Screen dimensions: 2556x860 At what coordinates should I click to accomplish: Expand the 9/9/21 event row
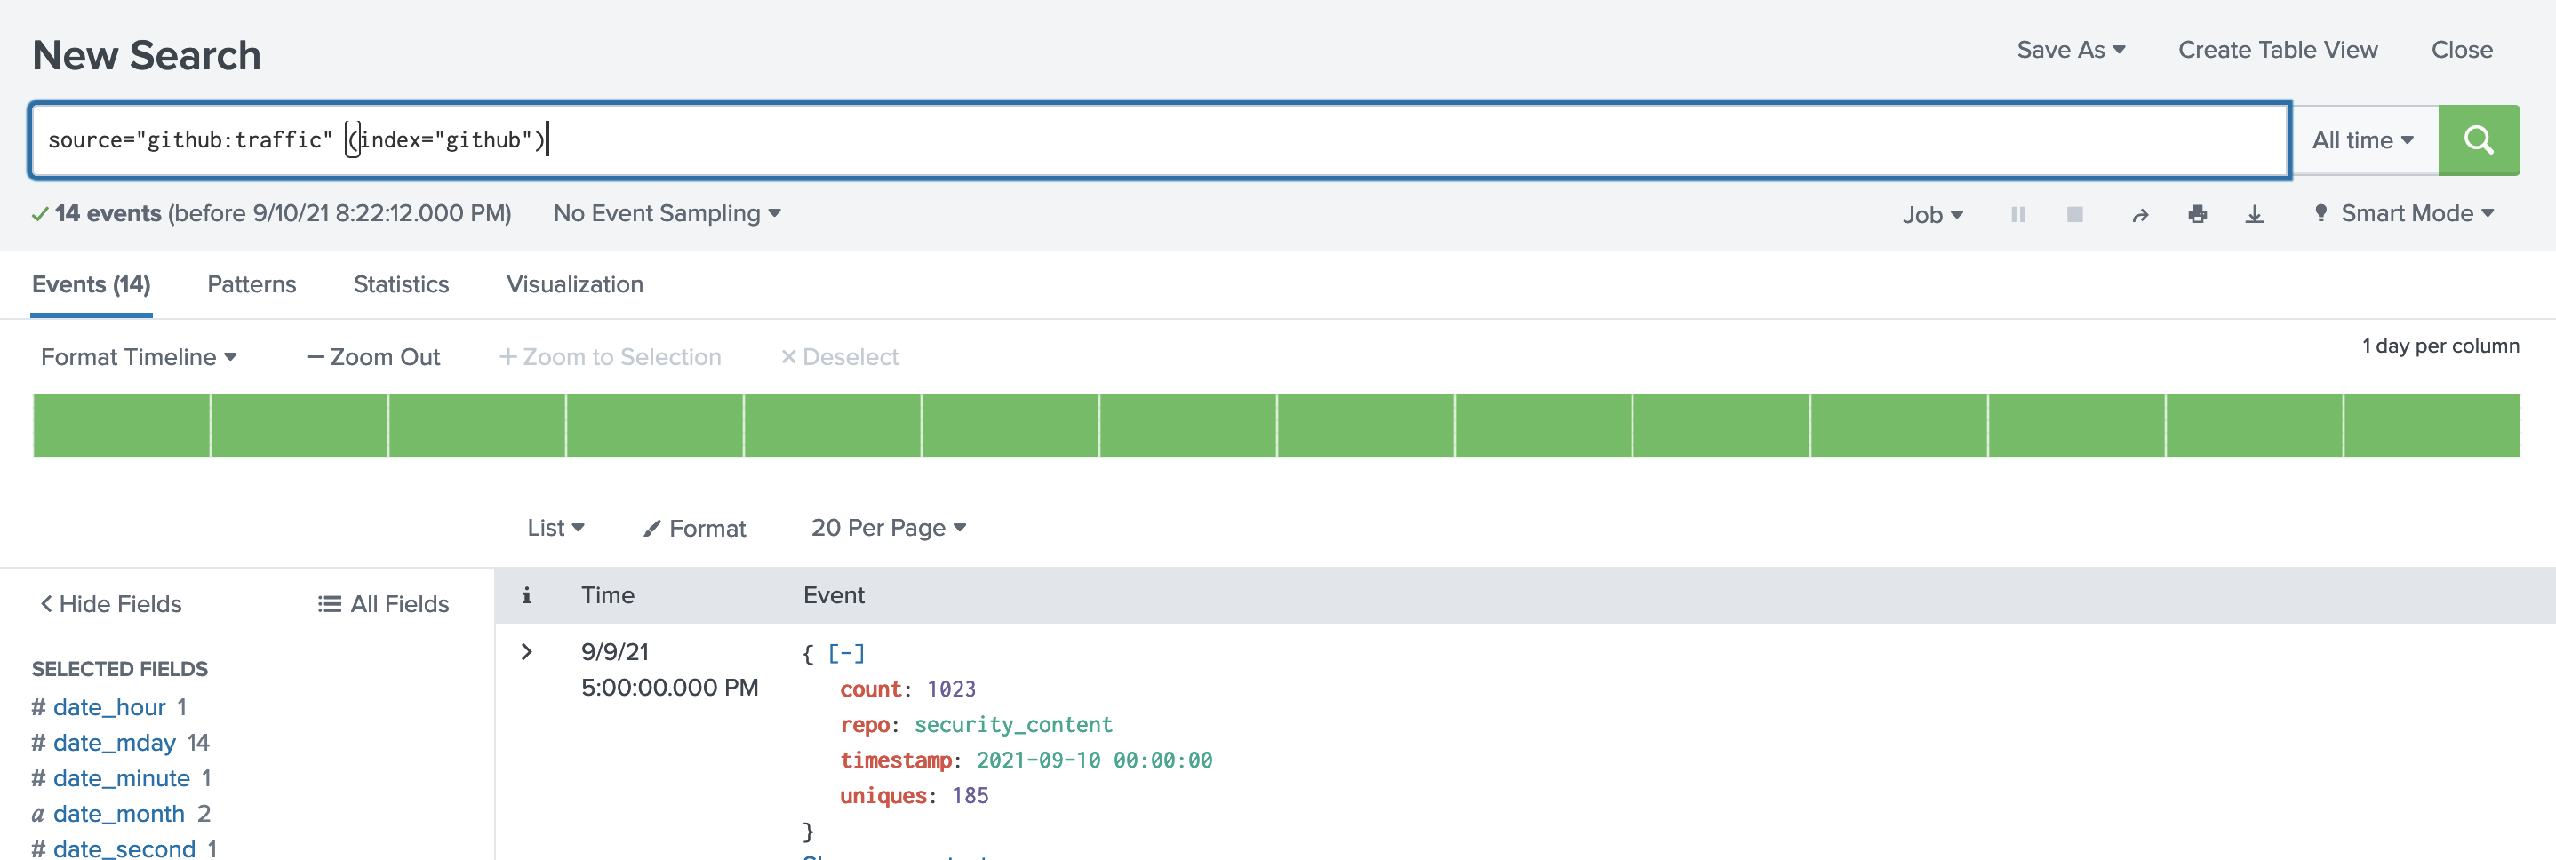click(527, 652)
